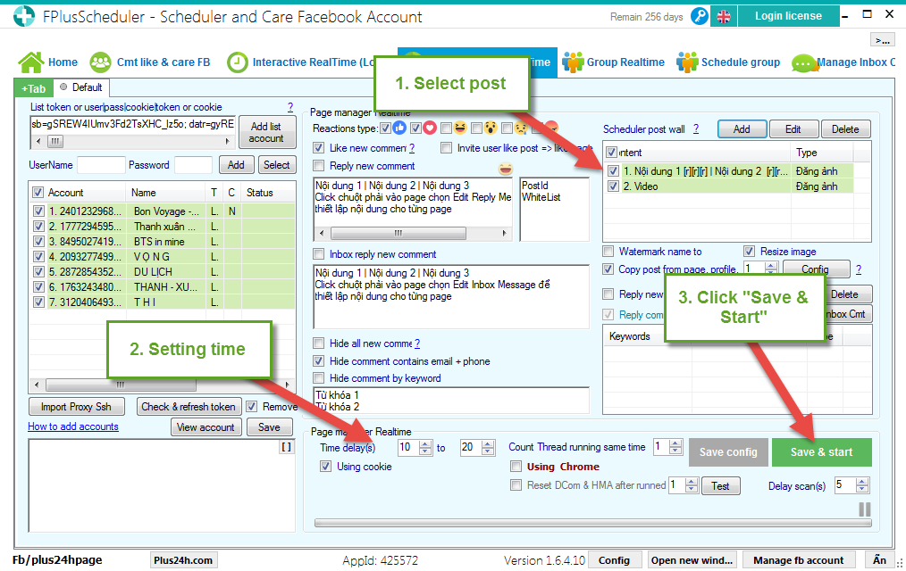Click the Cmt like group icon
906x571 pixels.
pos(101,62)
